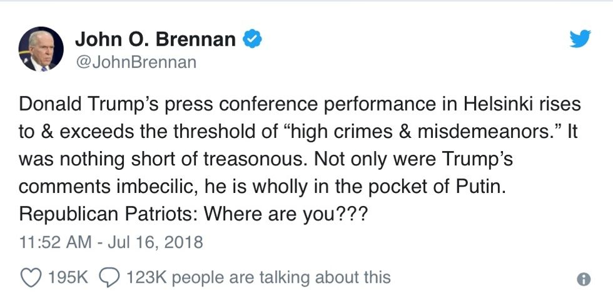Click the John O. Brennan display name
Viewport: 613px width, 304px height.
[x=155, y=40]
